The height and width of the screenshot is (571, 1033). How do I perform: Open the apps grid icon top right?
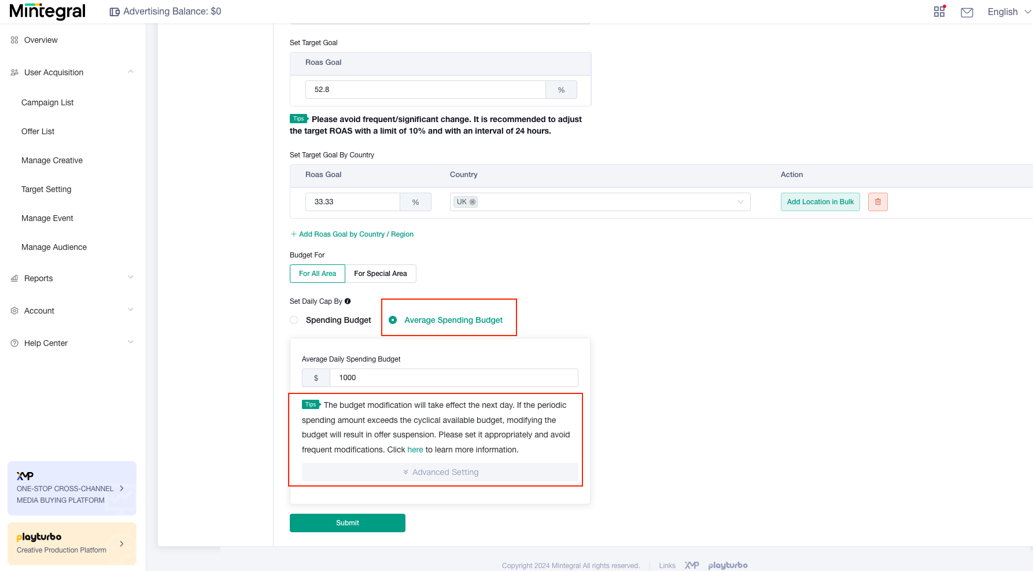coord(939,12)
